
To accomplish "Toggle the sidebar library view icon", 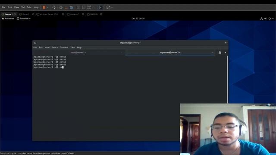I will 78,7.
